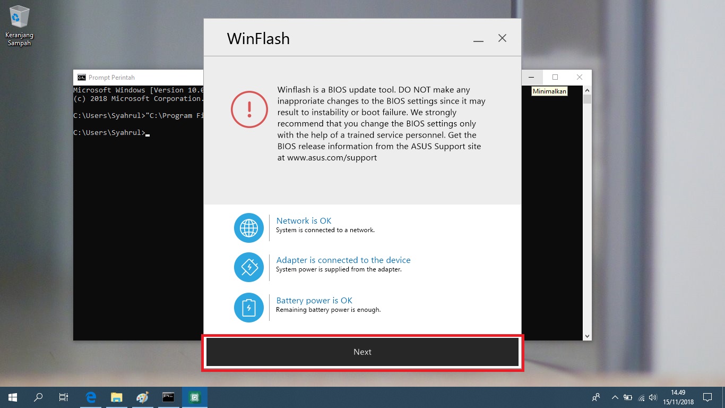Click the command prompt scrollbar thumb
Viewport: 725px width, 408px height.
(587, 99)
